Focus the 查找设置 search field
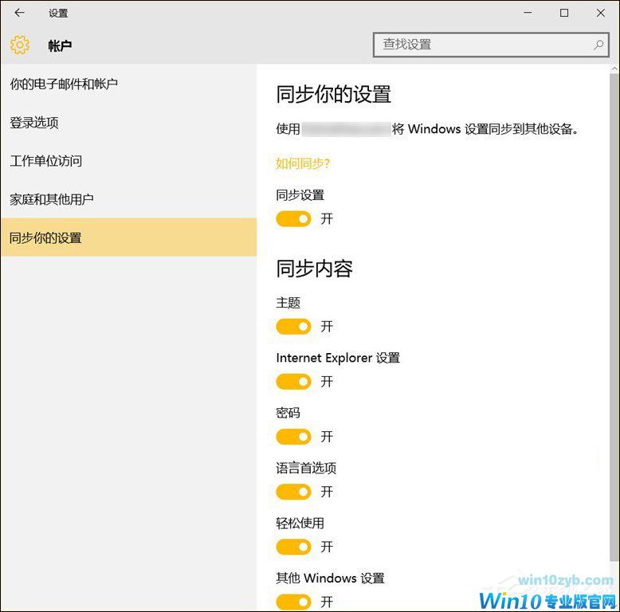Image resolution: width=620 pixels, height=612 pixels. 491,45
